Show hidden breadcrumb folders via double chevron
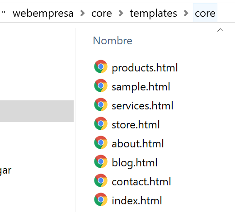Screen dimensions: 235x212 tap(4, 12)
